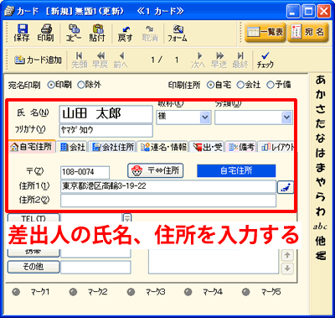Click the 貼付 (paste) toolbar icon
This screenshot has width=335, height=318.
[x=97, y=33]
